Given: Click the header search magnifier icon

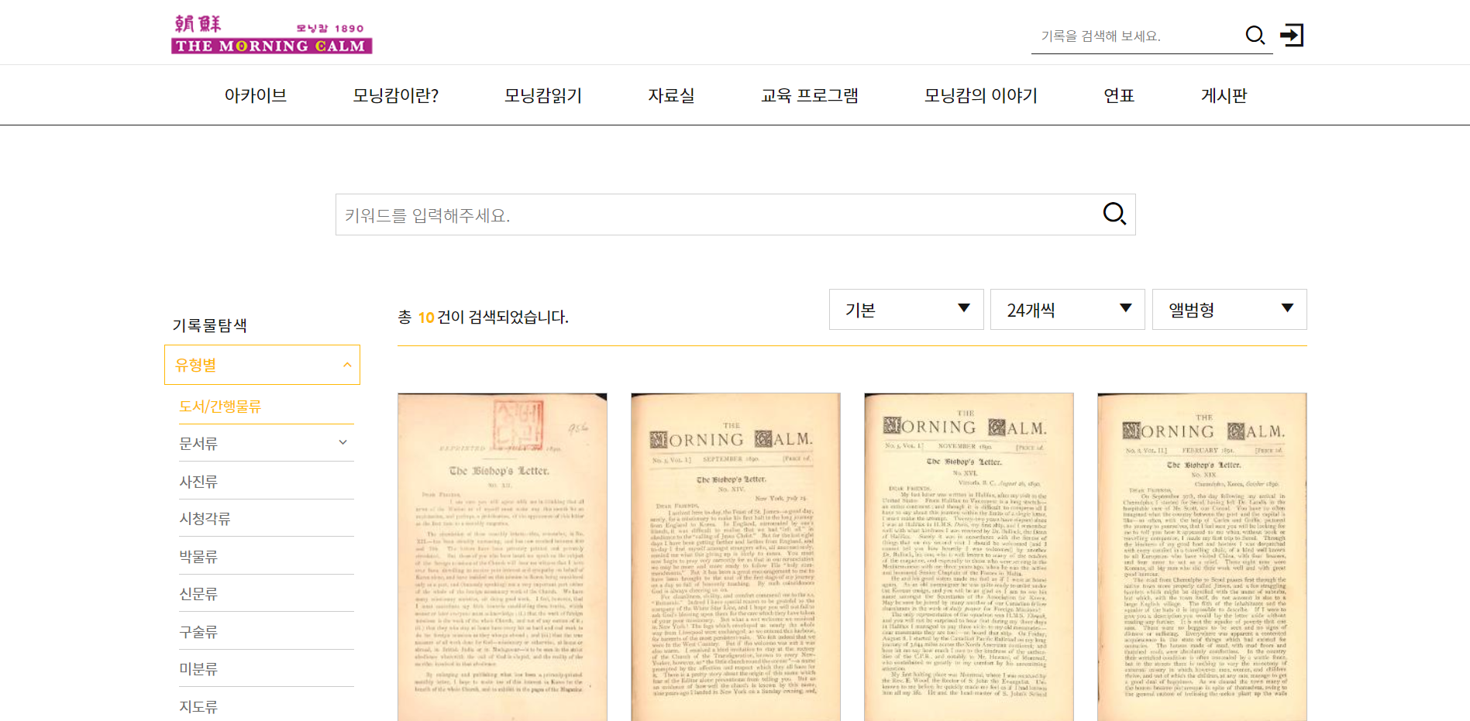Looking at the screenshot, I should 1255,36.
